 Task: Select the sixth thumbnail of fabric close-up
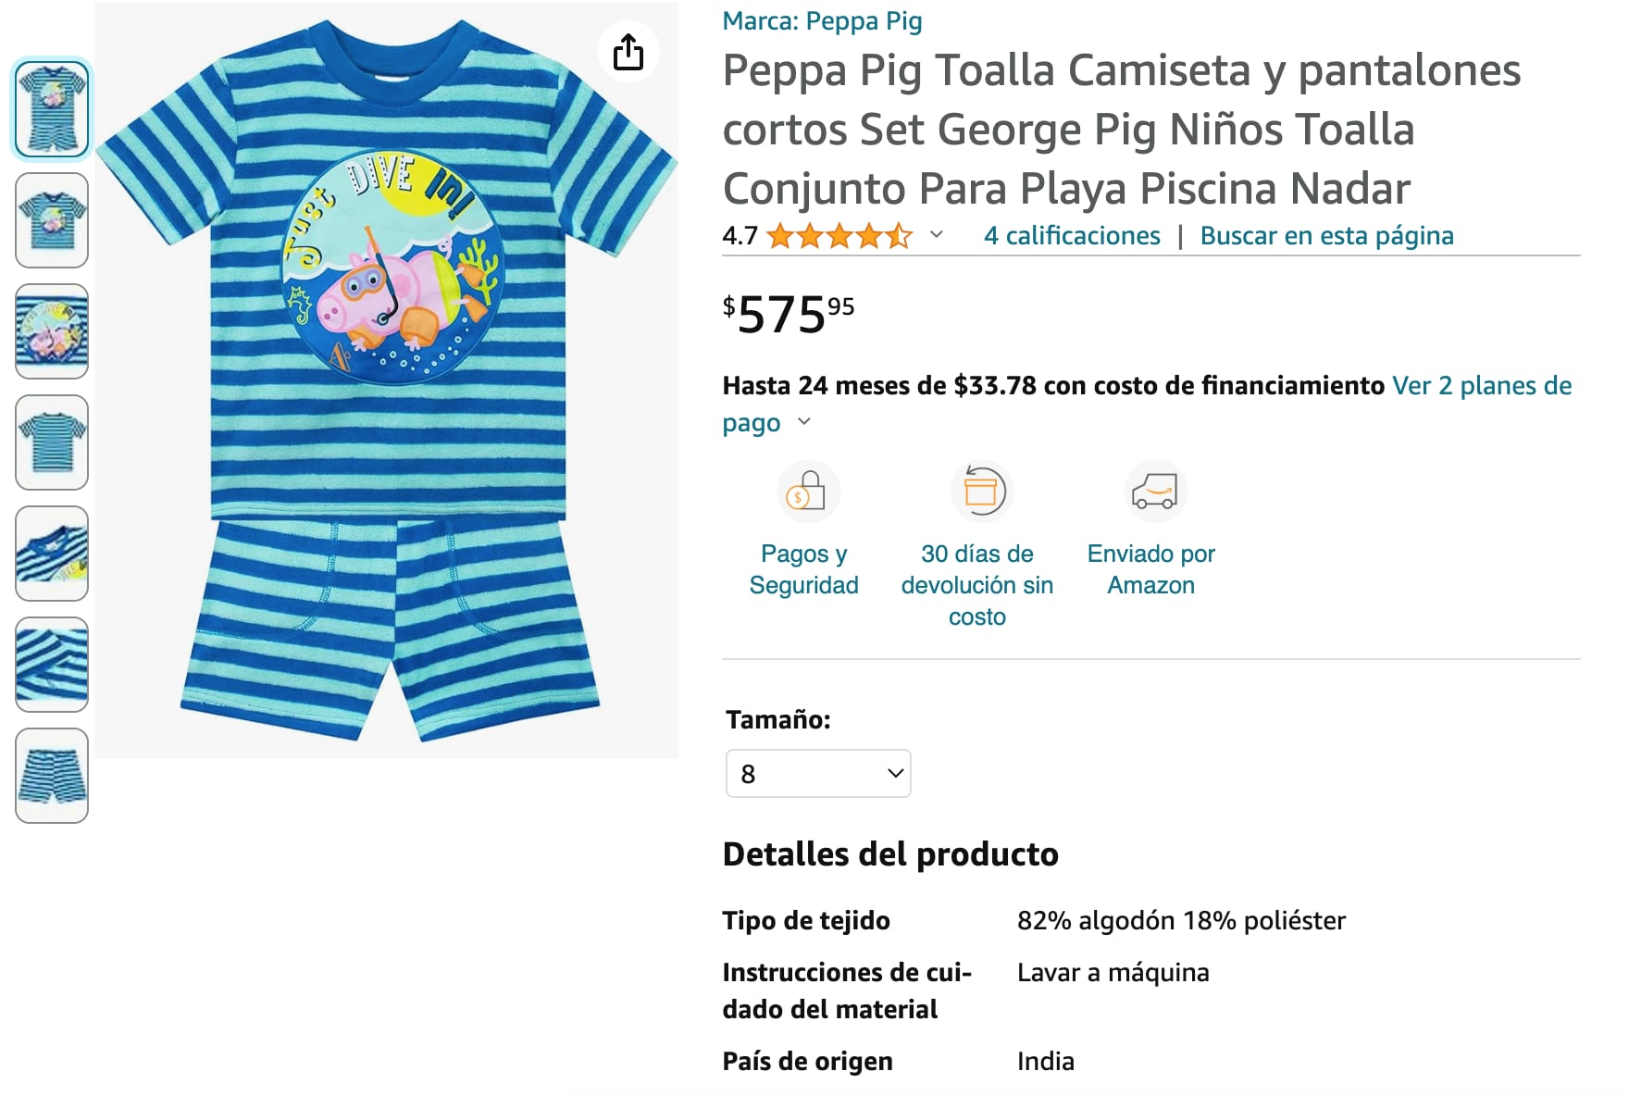[52, 665]
